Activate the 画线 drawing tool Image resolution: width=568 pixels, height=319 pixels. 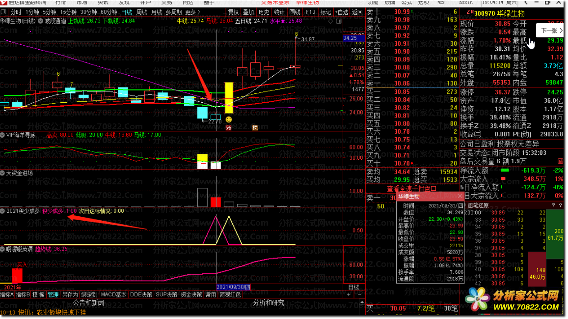tap(295, 12)
